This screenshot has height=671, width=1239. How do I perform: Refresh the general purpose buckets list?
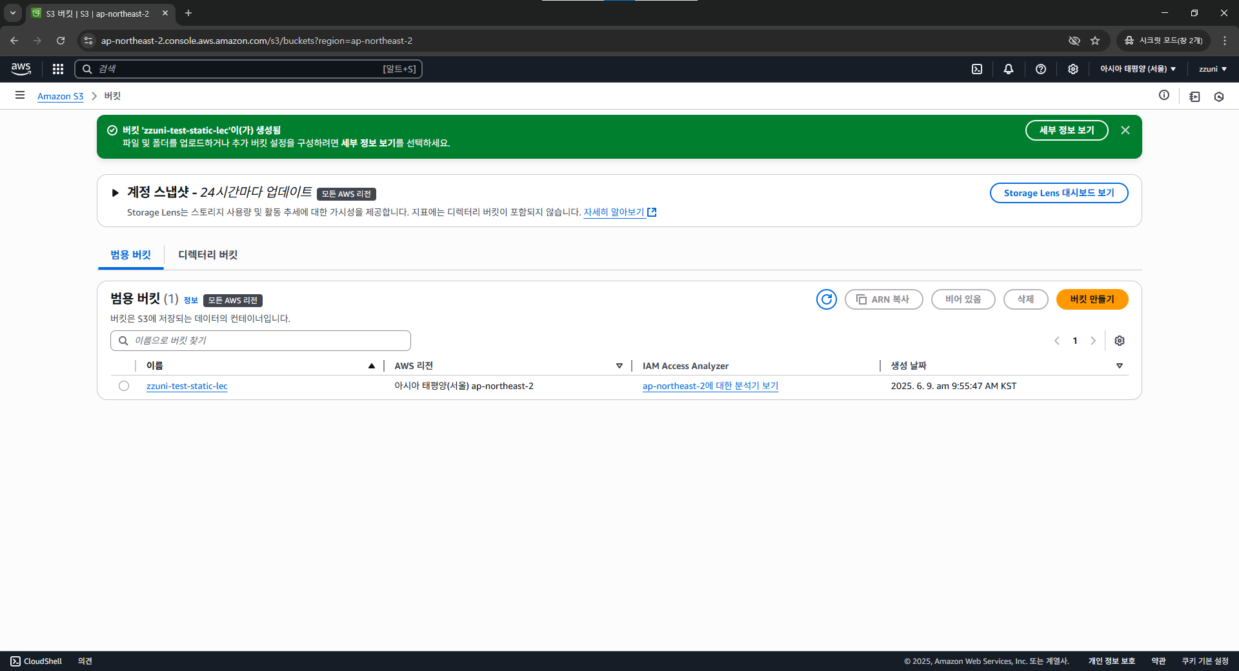point(827,299)
